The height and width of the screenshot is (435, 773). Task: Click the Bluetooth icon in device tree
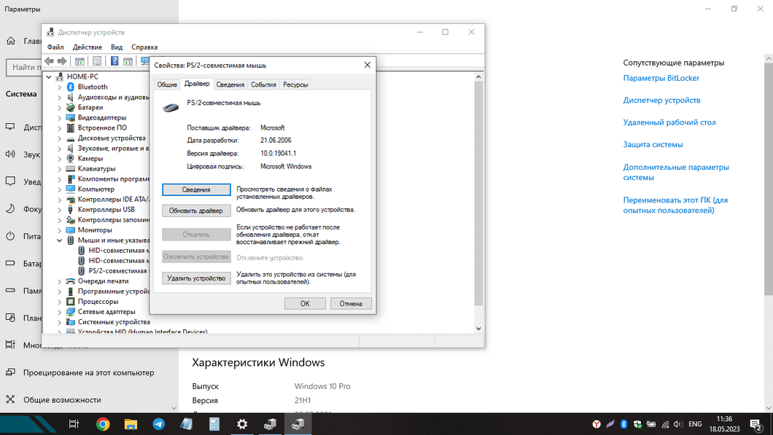click(71, 87)
